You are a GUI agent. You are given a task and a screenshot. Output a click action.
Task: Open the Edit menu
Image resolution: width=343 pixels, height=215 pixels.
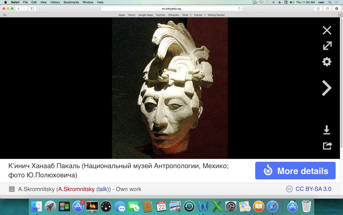click(x=34, y=2)
